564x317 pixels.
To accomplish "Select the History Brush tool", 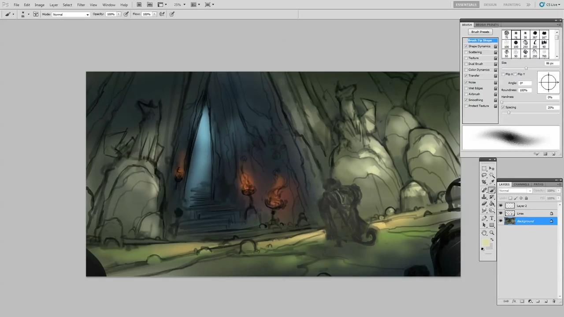I will (492, 196).
